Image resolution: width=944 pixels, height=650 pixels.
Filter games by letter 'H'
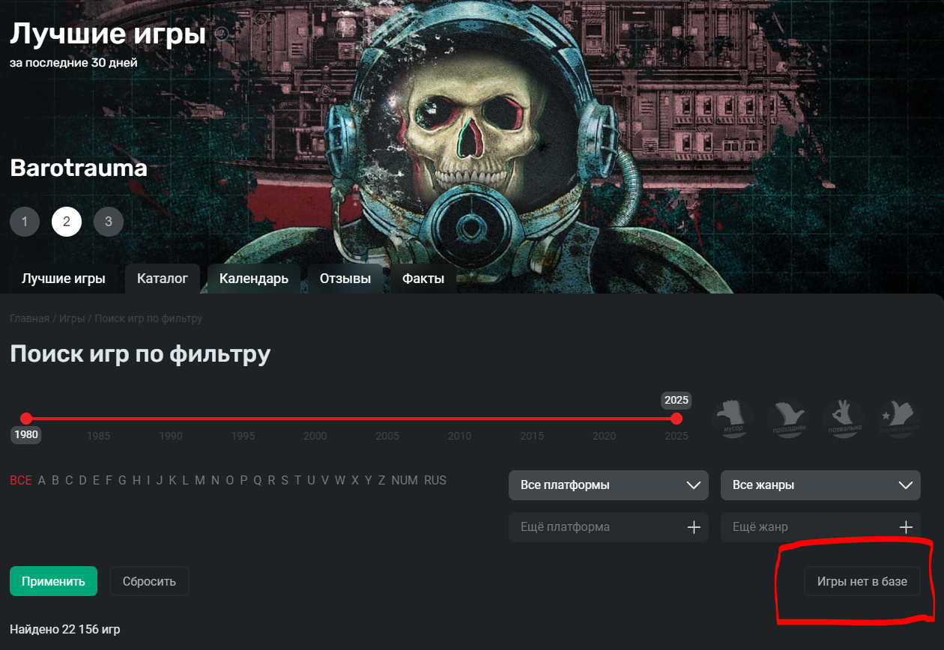click(x=136, y=481)
